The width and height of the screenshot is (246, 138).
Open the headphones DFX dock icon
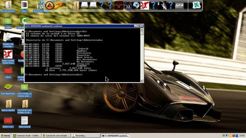click(128, 5)
